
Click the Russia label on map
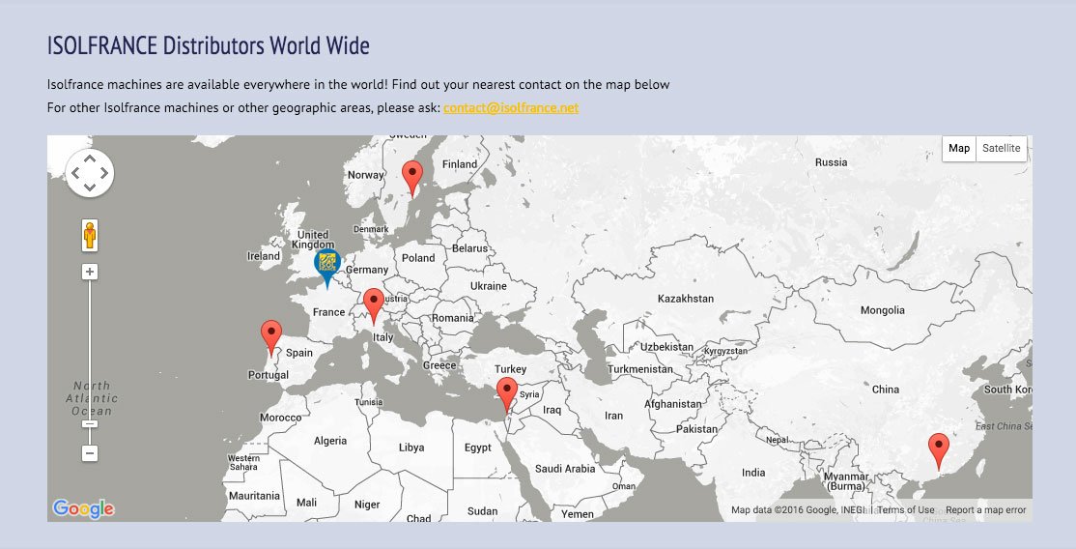pyautogui.click(x=831, y=162)
